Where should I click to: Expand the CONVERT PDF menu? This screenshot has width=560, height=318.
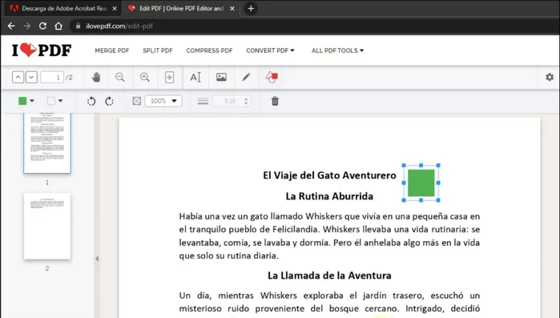270,50
